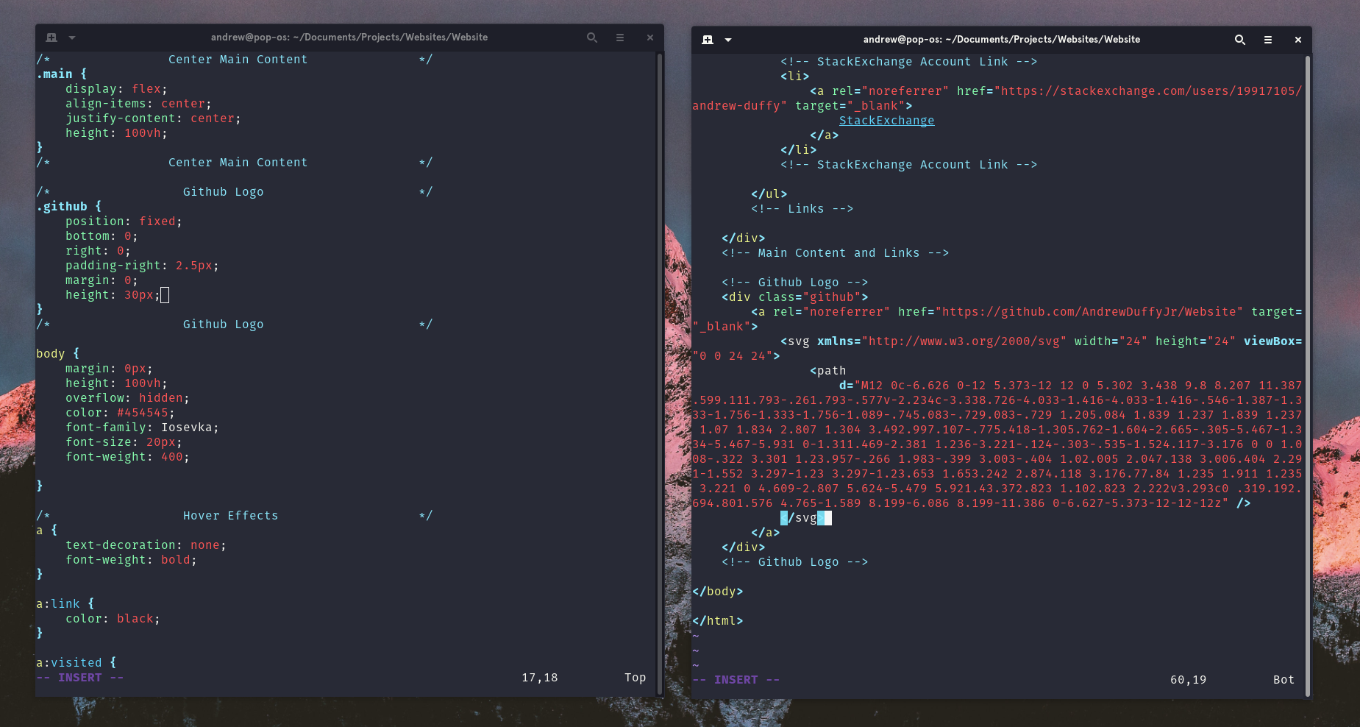The height and width of the screenshot is (727, 1360).
Task: Open the hamburger menu in left terminal
Action: (620, 38)
